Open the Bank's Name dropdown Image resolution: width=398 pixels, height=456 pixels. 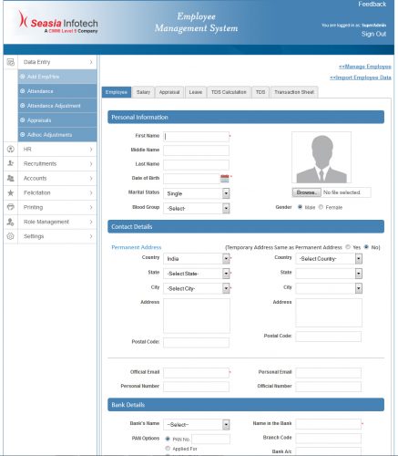[x=197, y=424]
